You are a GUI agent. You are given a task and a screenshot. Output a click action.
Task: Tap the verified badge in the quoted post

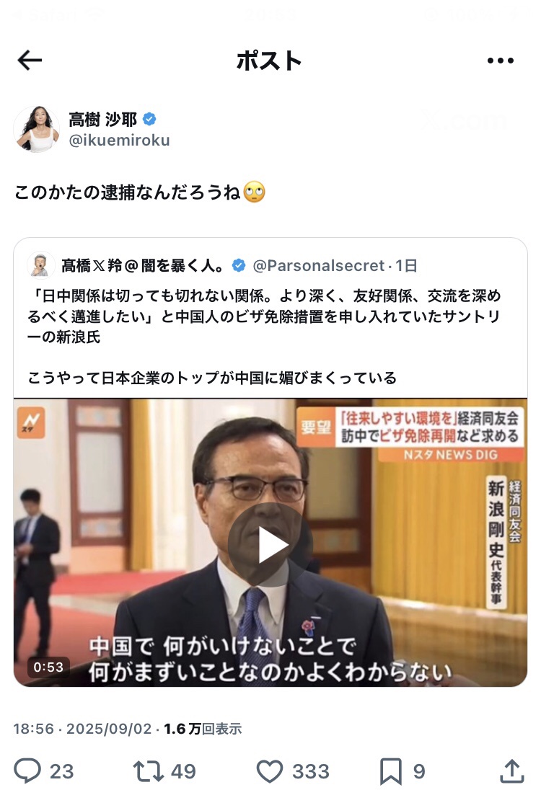pos(238,265)
